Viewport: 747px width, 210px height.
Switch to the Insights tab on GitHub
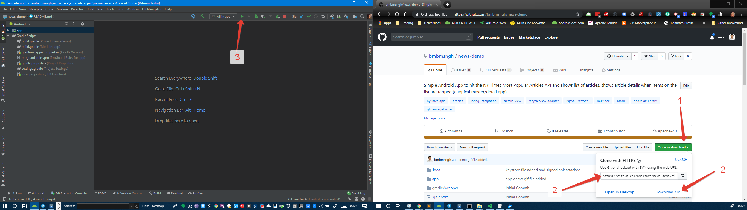[x=584, y=70]
